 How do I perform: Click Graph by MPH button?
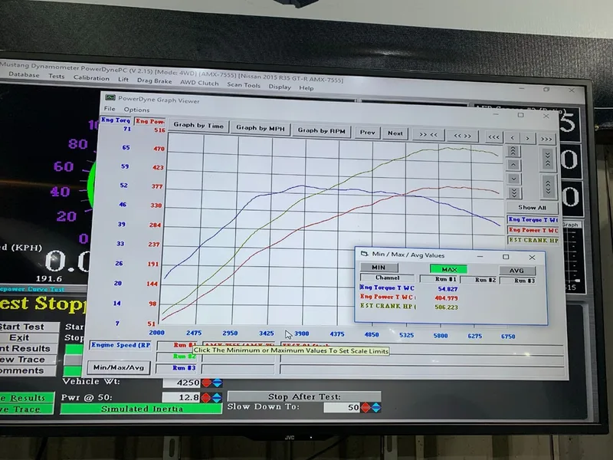click(x=261, y=127)
